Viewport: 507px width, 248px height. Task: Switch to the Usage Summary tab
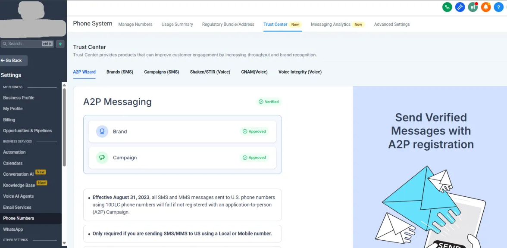177,24
